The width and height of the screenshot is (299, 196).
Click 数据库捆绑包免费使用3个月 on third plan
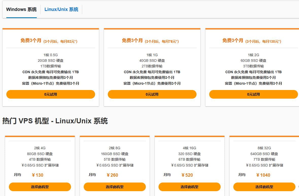(253, 78)
